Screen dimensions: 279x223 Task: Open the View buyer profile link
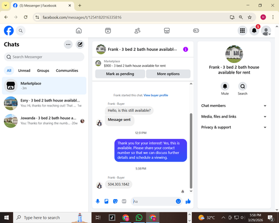(156, 95)
